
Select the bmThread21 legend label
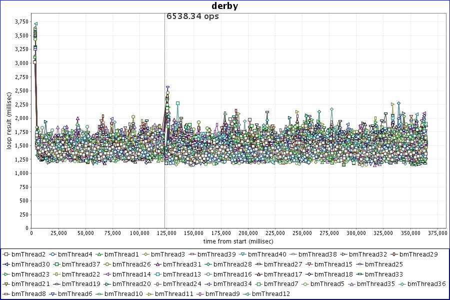point(30,284)
